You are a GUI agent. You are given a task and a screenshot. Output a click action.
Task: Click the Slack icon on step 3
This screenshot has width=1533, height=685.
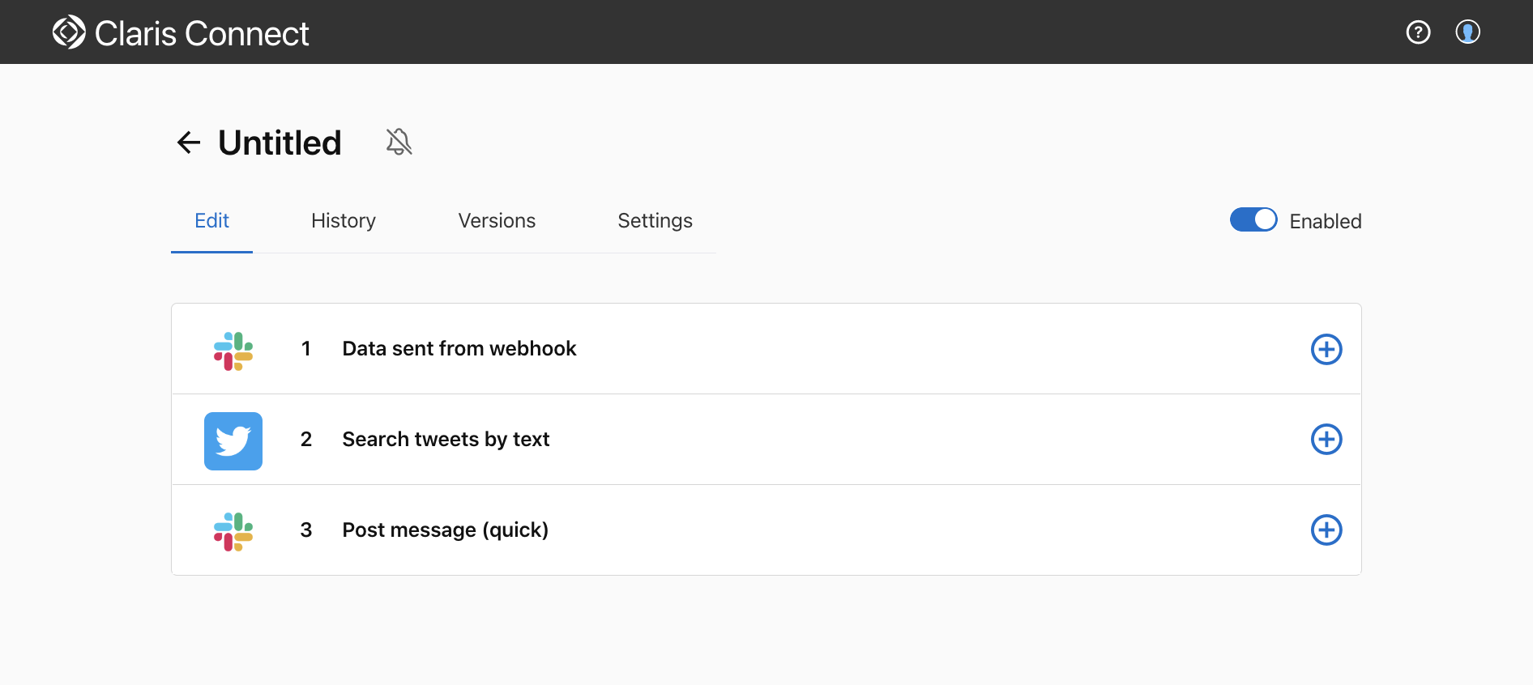(x=233, y=531)
